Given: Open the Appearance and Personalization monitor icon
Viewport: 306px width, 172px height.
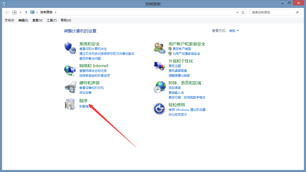Looking at the screenshot, I should coord(159,66).
